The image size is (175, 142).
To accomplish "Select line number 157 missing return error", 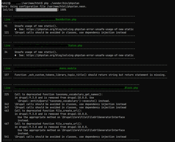I will [x=6, y=75].
